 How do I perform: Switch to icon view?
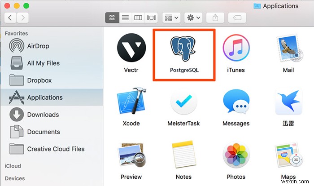coord(112,18)
